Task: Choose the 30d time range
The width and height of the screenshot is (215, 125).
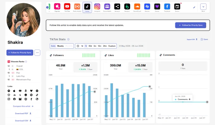Action: (90, 46)
